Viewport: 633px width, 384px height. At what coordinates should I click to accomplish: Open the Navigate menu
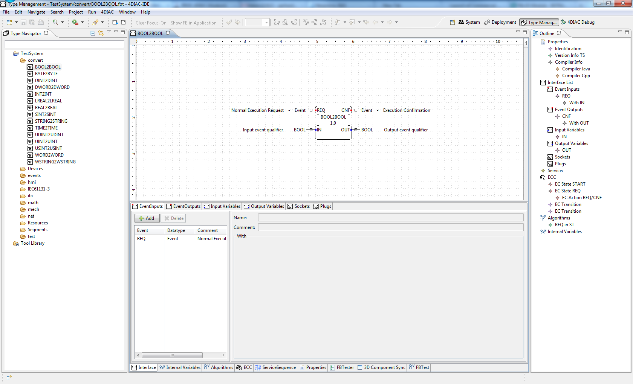click(36, 12)
